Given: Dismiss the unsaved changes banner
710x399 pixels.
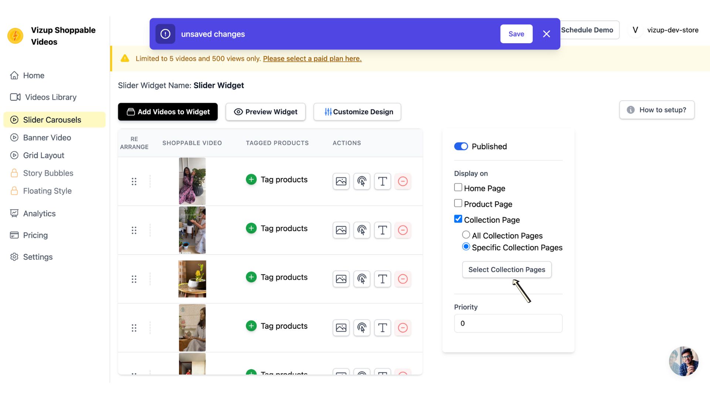Looking at the screenshot, I should [x=546, y=34].
